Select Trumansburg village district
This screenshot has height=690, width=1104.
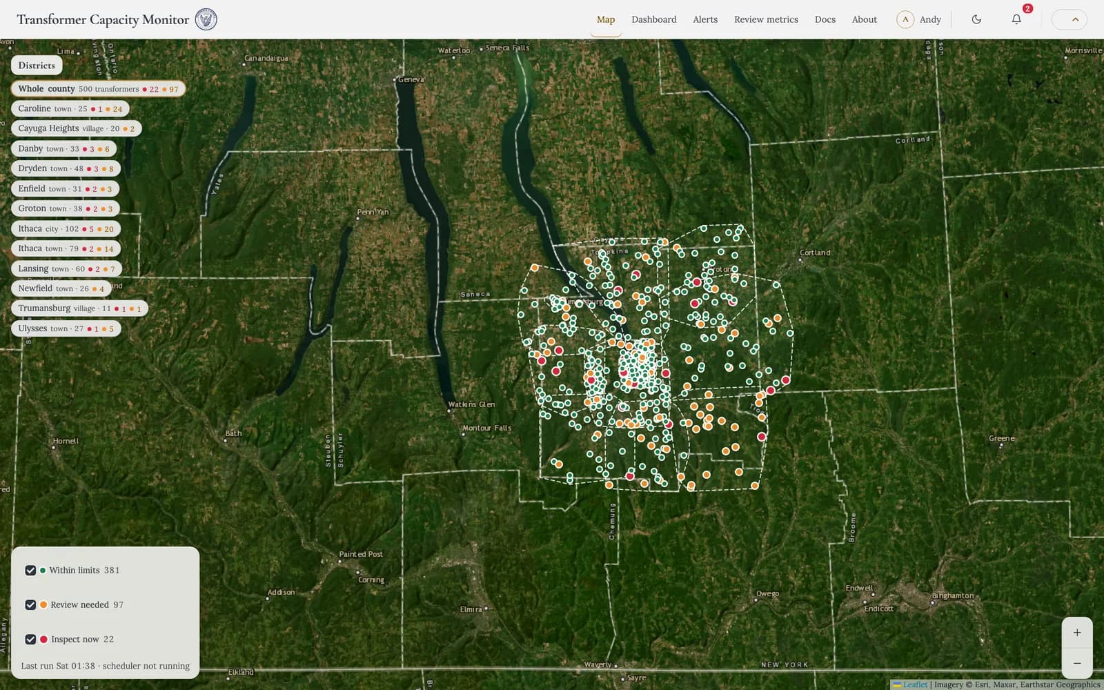[79, 308]
